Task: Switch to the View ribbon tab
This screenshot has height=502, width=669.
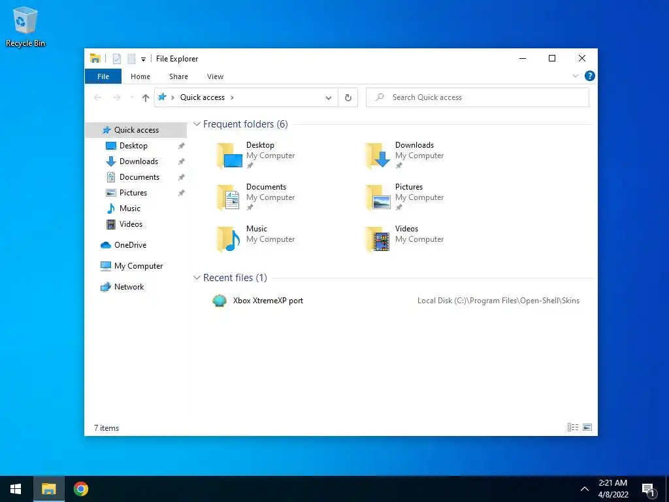Action: click(x=215, y=76)
